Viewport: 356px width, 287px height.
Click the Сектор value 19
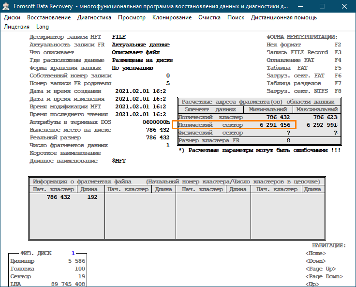82,276
